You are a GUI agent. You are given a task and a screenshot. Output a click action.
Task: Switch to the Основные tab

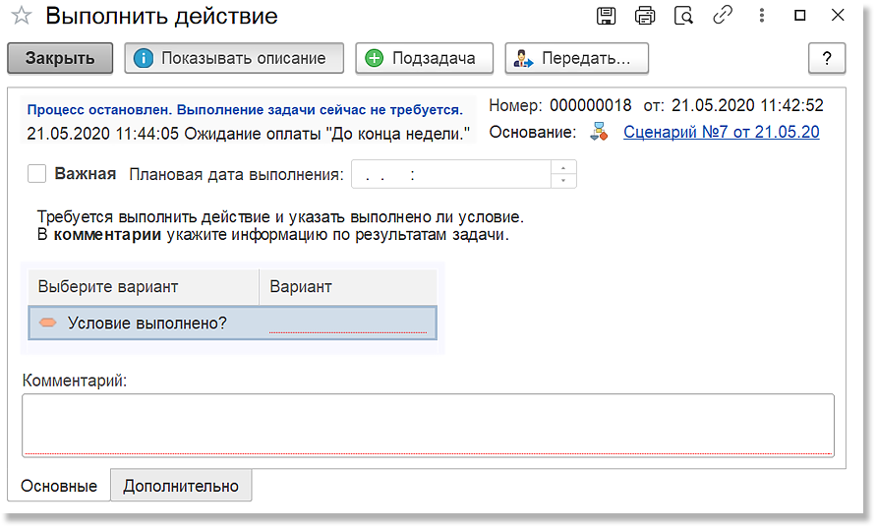pyautogui.click(x=59, y=486)
